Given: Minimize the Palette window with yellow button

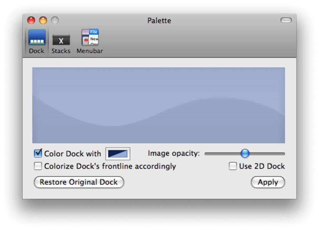Looking at the screenshot, I should point(43,21).
